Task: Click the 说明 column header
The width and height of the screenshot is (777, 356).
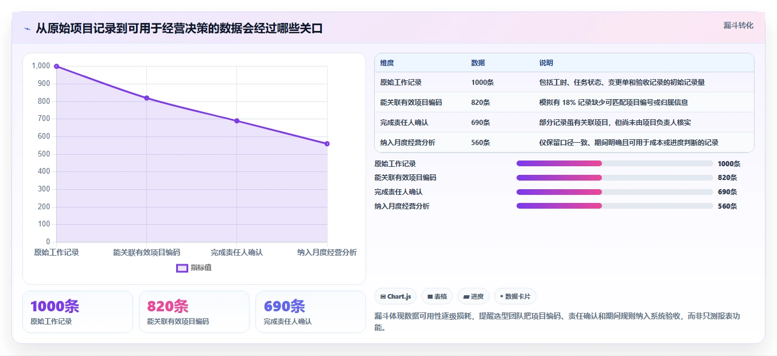Action: [546, 63]
